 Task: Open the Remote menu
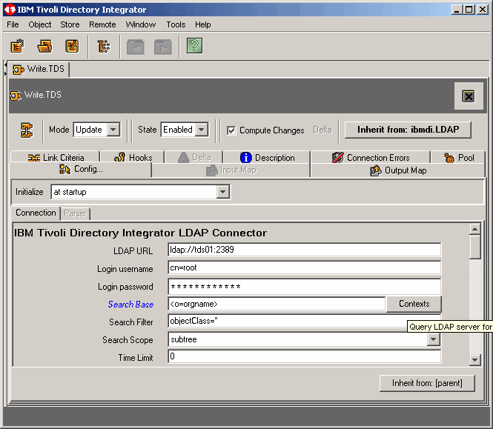click(x=102, y=24)
